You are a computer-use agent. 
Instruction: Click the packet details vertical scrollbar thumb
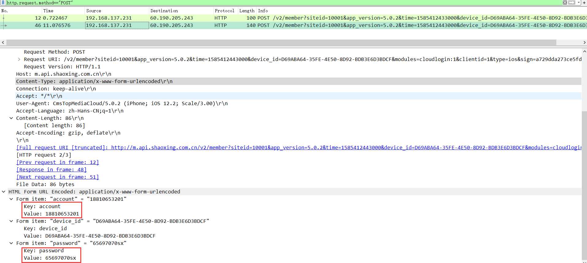[584, 185]
